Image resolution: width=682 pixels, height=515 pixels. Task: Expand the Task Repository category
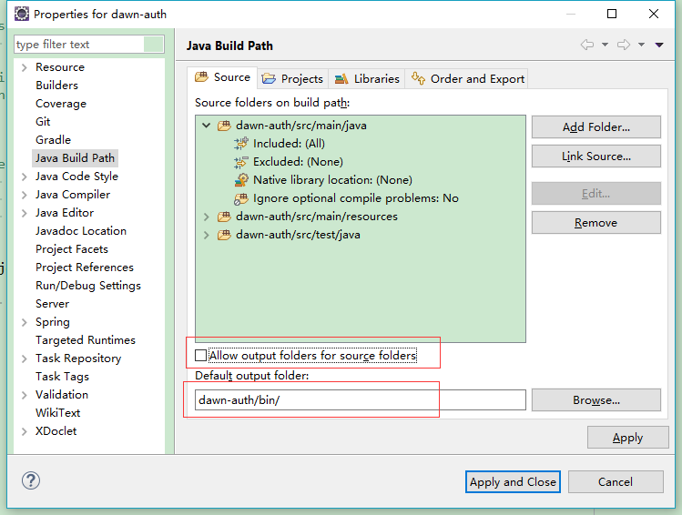tap(25, 358)
